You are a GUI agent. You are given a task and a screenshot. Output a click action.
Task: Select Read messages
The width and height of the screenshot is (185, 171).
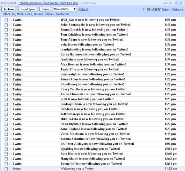pyautogui.click(x=29, y=14)
